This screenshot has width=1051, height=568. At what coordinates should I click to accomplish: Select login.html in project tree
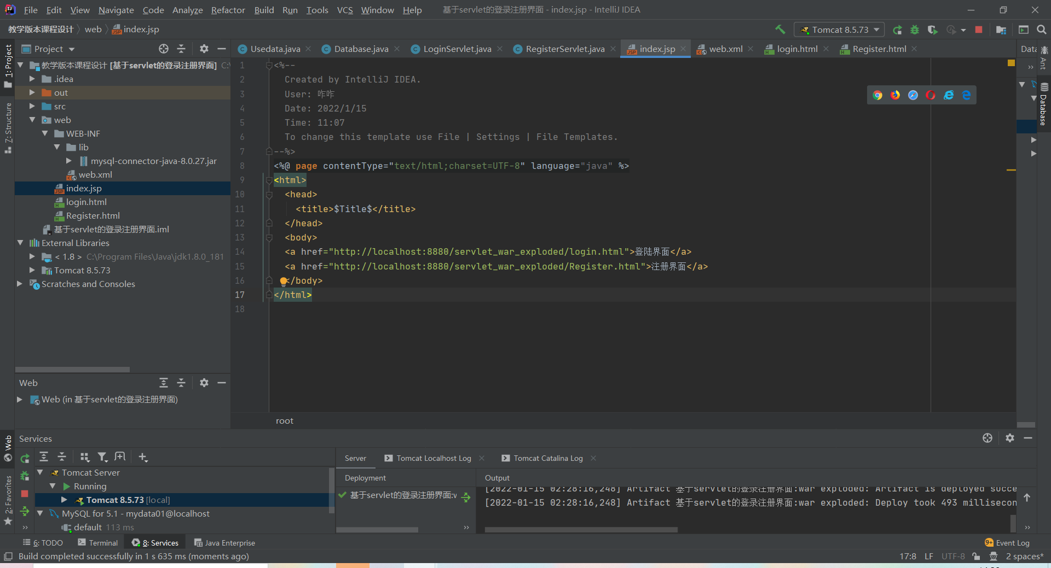(x=86, y=202)
